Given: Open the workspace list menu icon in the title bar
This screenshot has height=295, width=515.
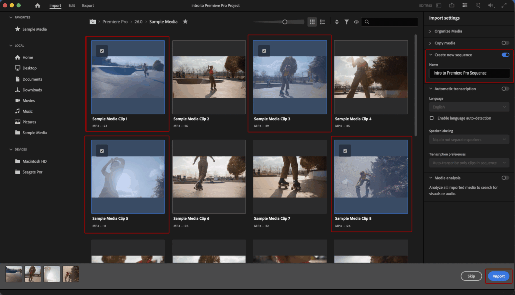Looking at the screenshot, I should pyautogui.click(x=465, y=5).
